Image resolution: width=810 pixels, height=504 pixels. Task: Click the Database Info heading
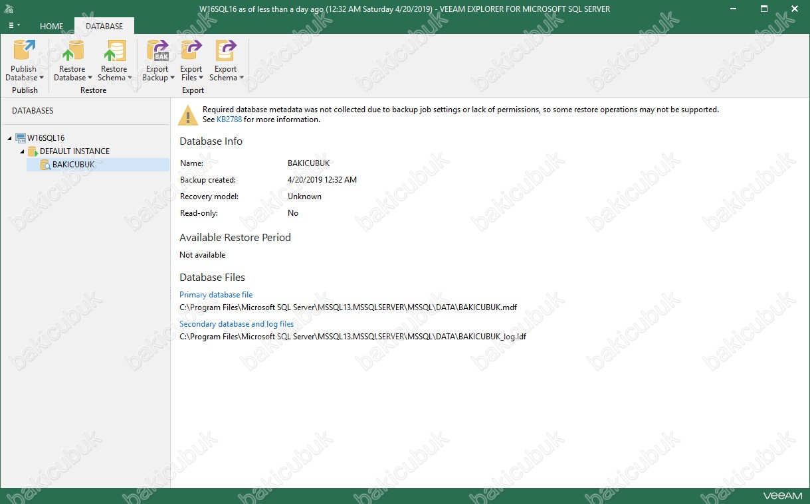pos(211,141)
